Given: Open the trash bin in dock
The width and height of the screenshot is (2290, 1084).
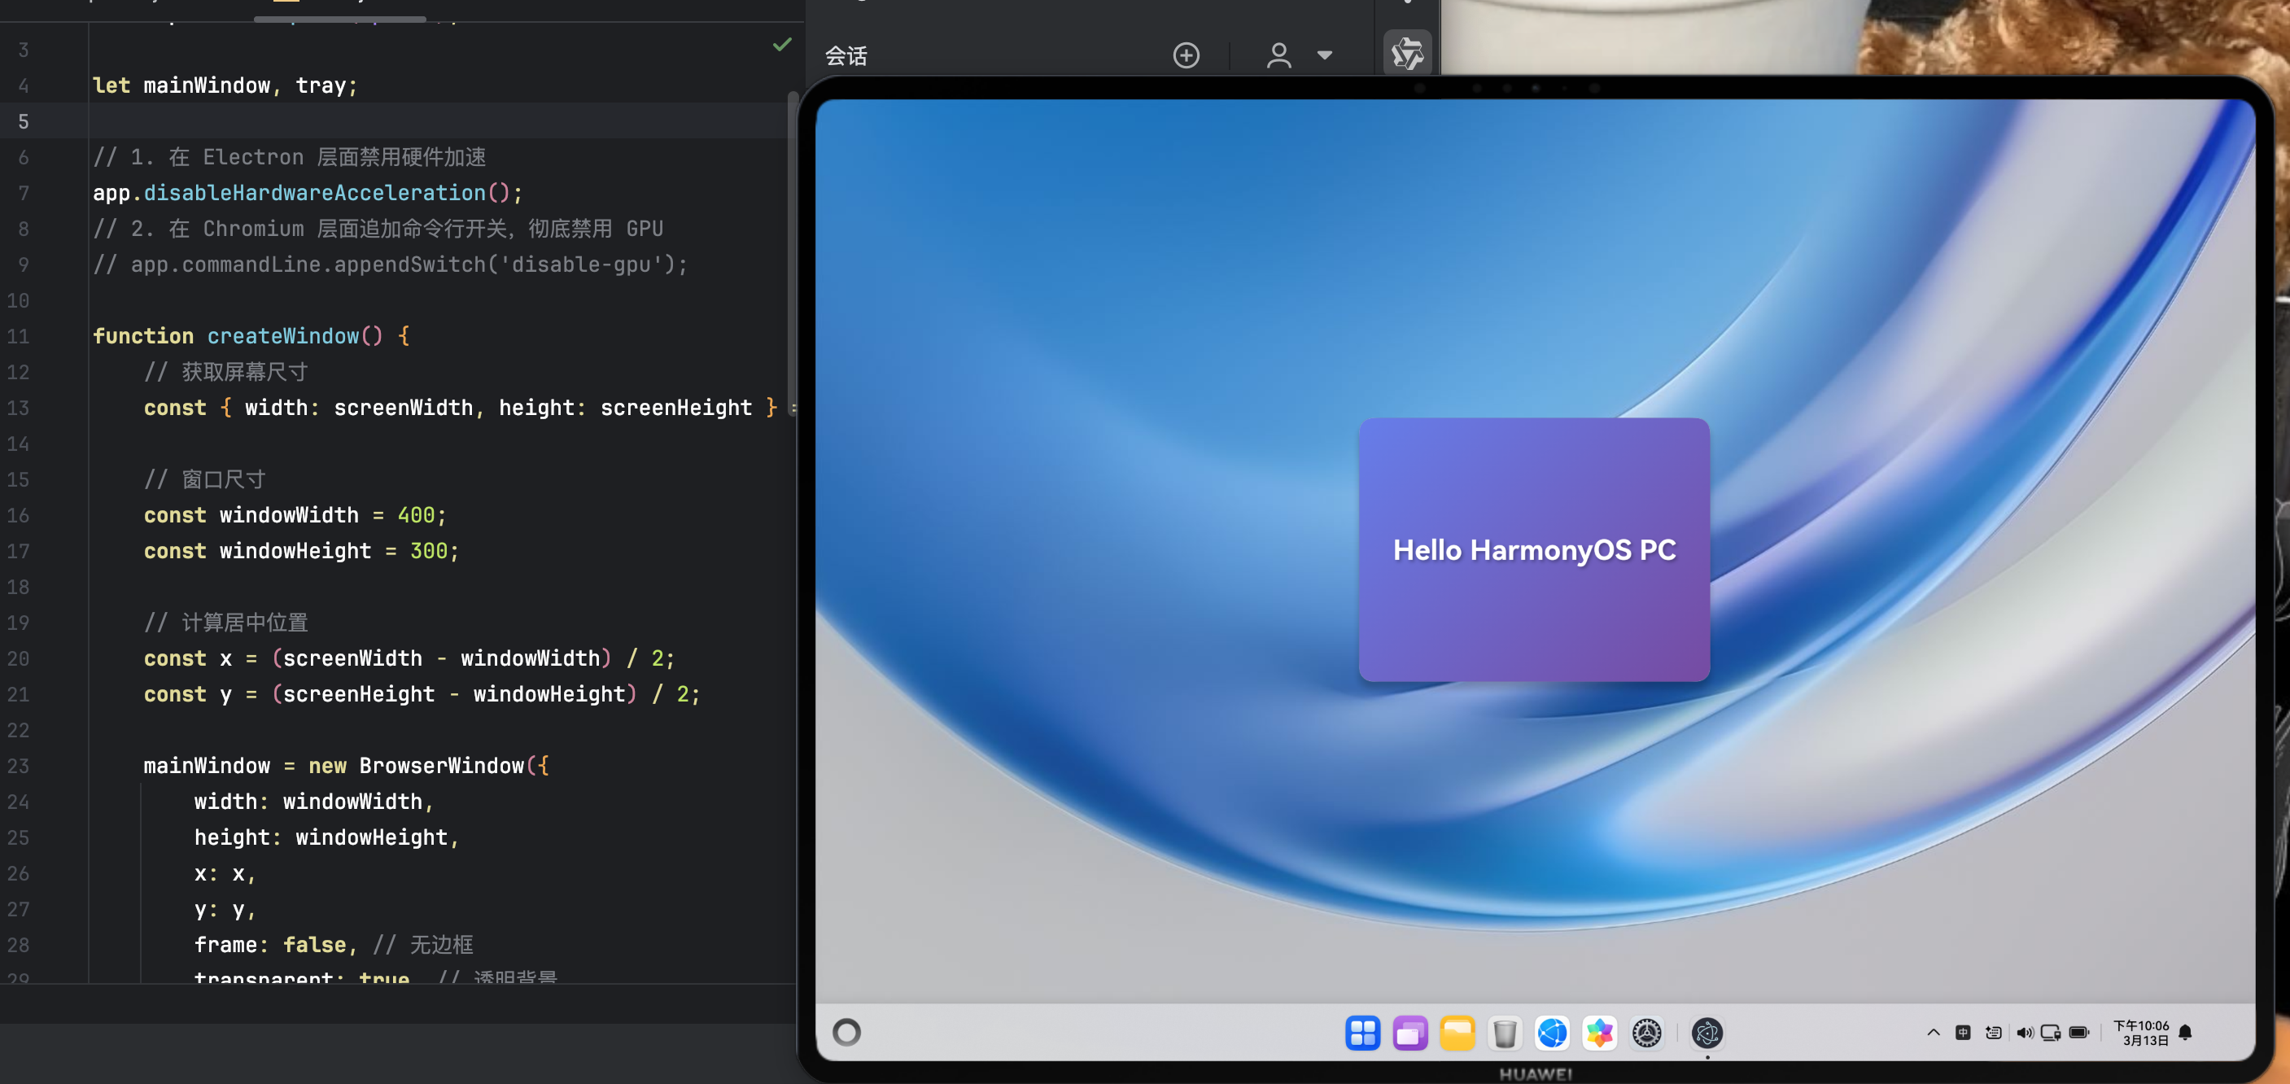Looking at the screenshot, I should 1504,1033.
